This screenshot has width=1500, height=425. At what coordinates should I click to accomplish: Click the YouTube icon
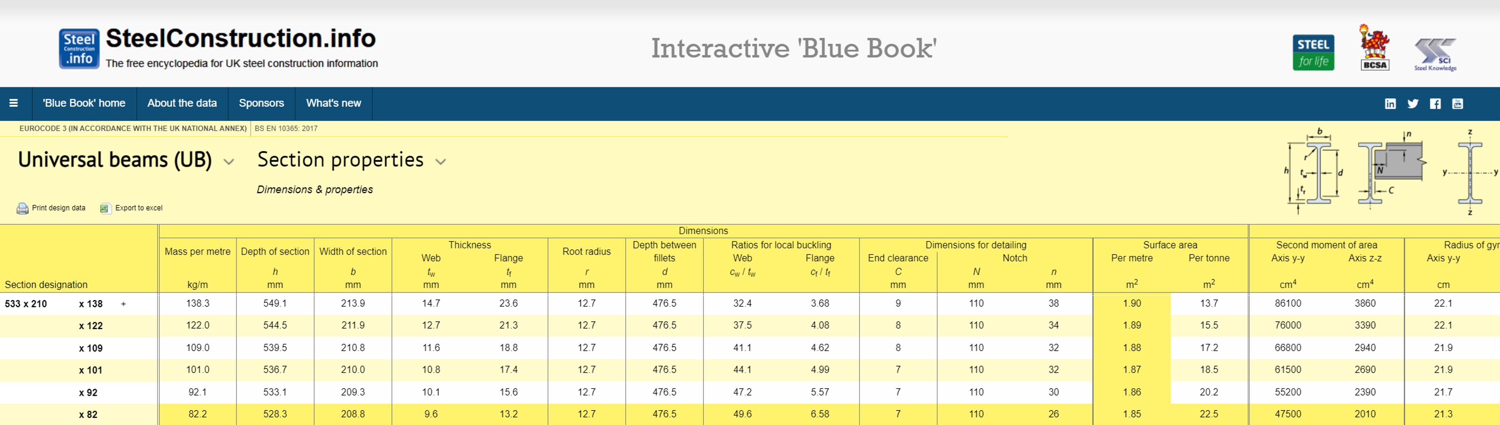click(1458, 103)
